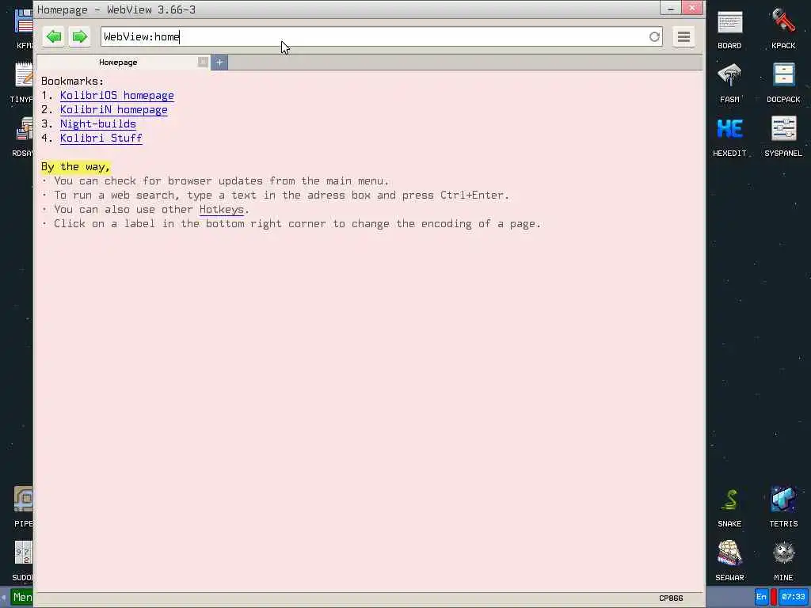Viewport: 811px width, 608px height.
Task: Launch the BOARD desktop icon
Action: 729,30
